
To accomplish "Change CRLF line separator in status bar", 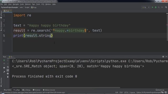I will [x=121, y=92].
